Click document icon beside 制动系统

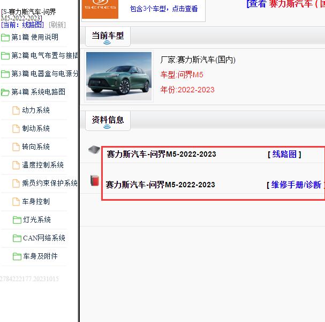tap(16, 129)
